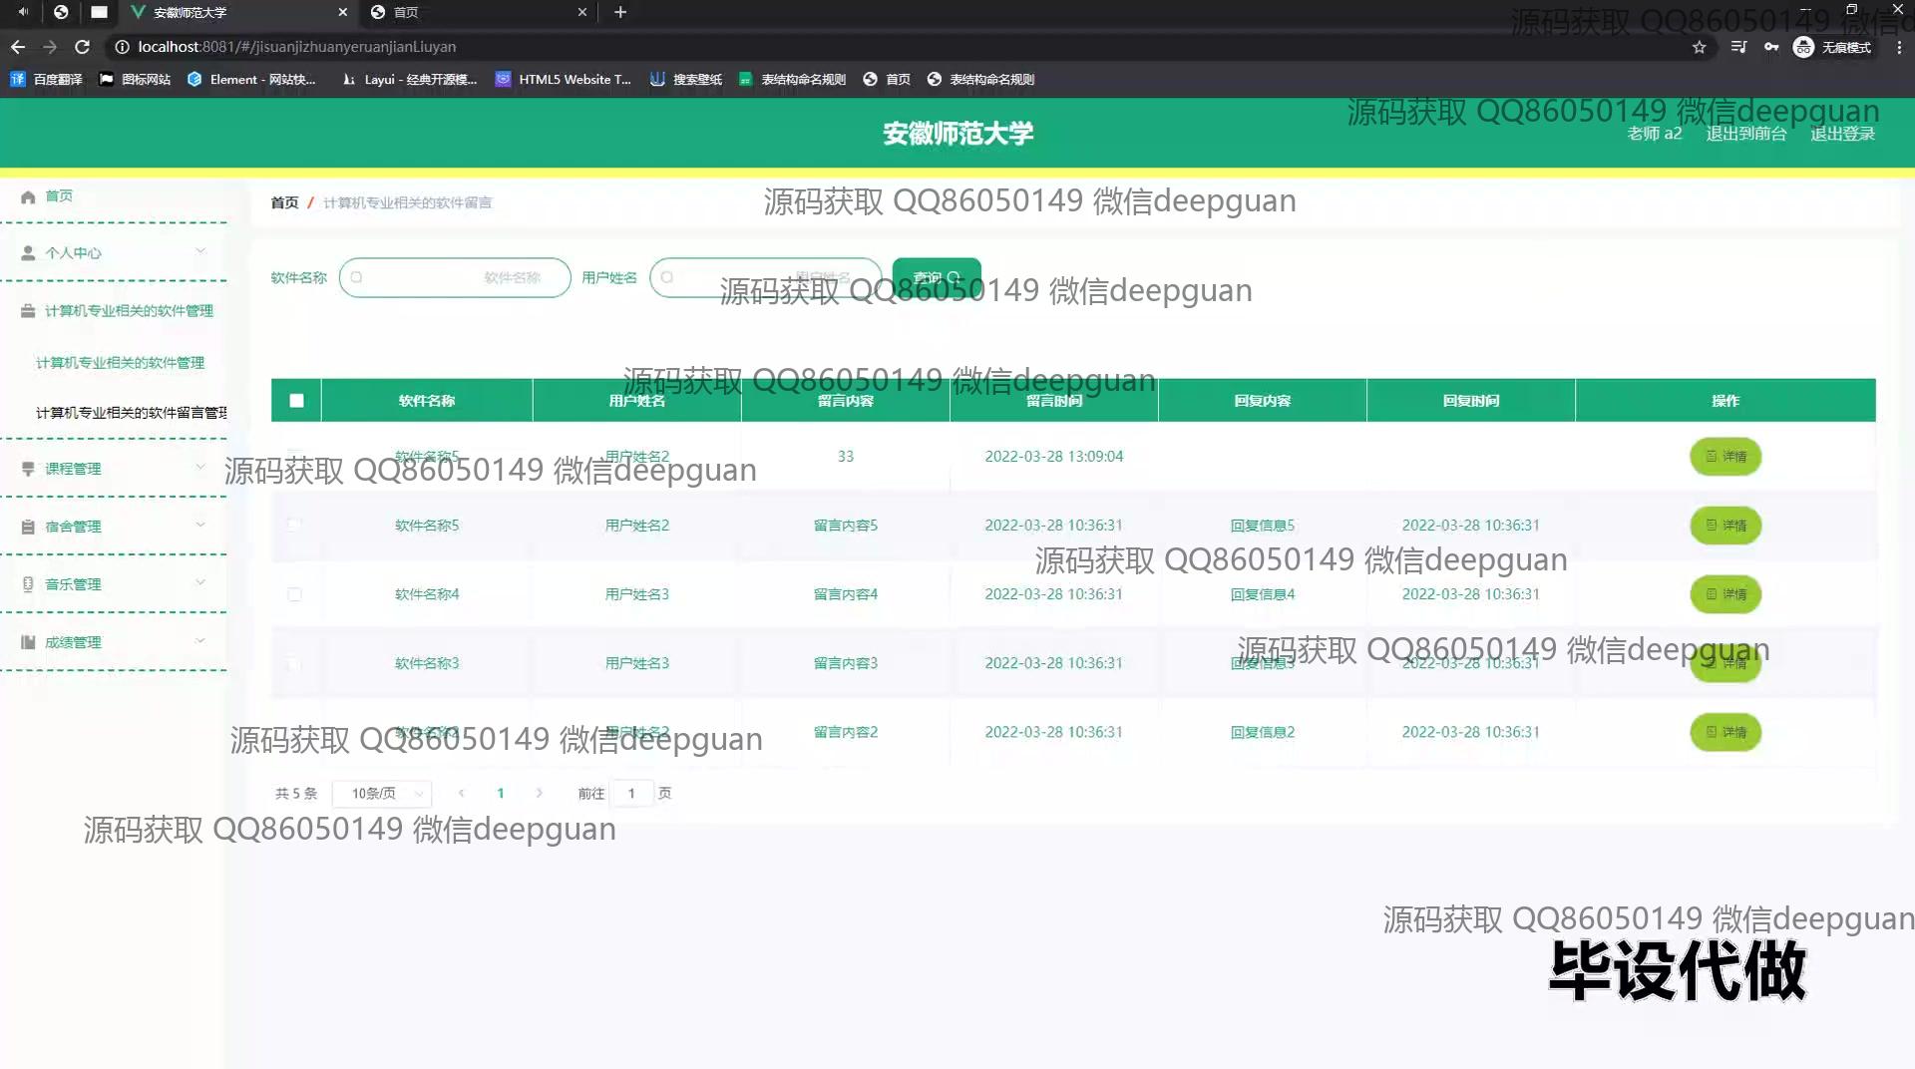
Task: Click the 成绩管理 sidebar icon
Action: pos(28,642)
